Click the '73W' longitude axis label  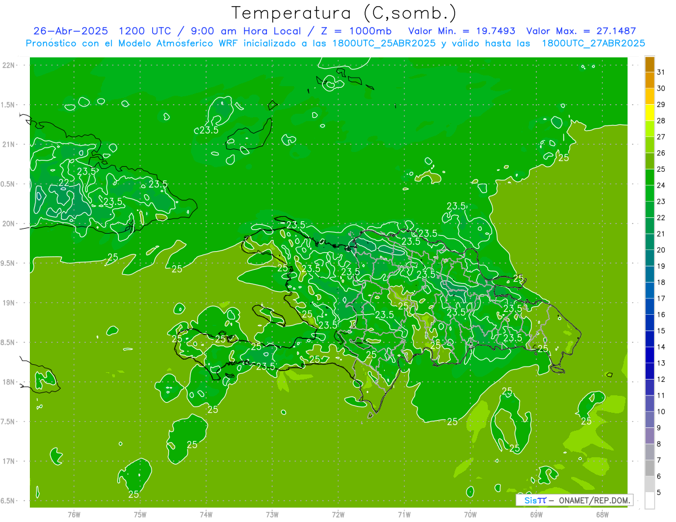pyautogui.click(x=272, y=514)
